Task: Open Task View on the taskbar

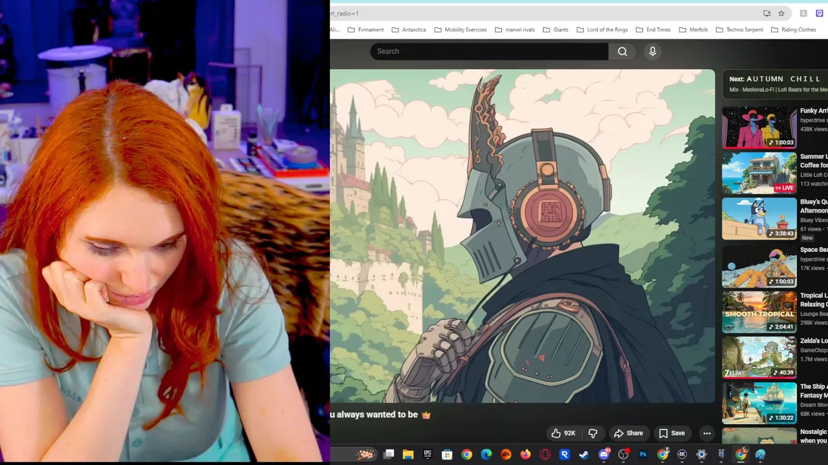Action: coord(389,455)
